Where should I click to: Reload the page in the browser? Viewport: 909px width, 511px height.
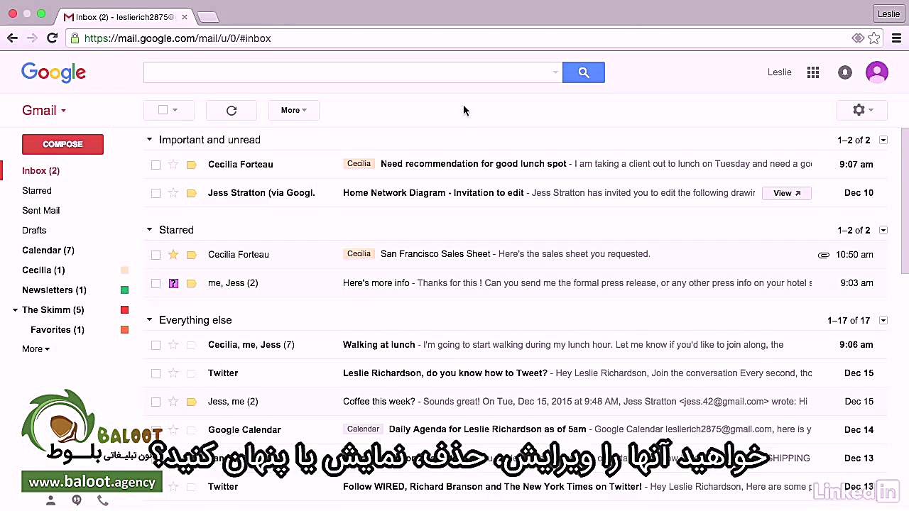pos(52,38)
